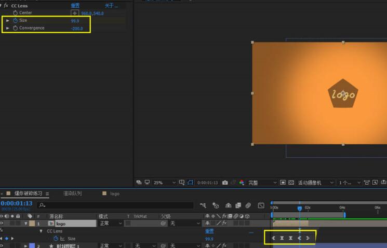Click the current time 0:00:01:13 in timeline
Viewport: 387px width, 248px height.
16,203
